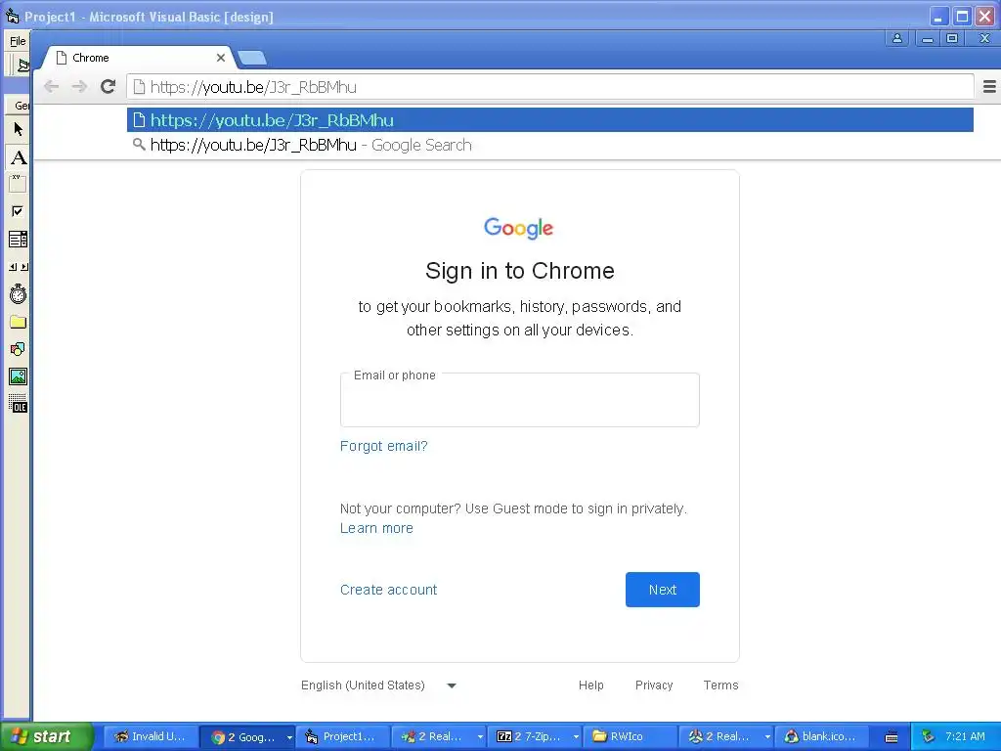Minimize the Chrome window
Screen dimensions: 1001x751
[928, 38]
